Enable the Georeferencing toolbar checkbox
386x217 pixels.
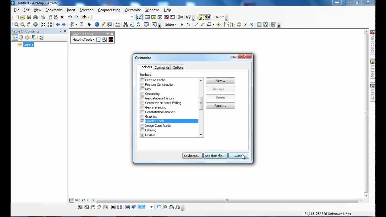142,107
